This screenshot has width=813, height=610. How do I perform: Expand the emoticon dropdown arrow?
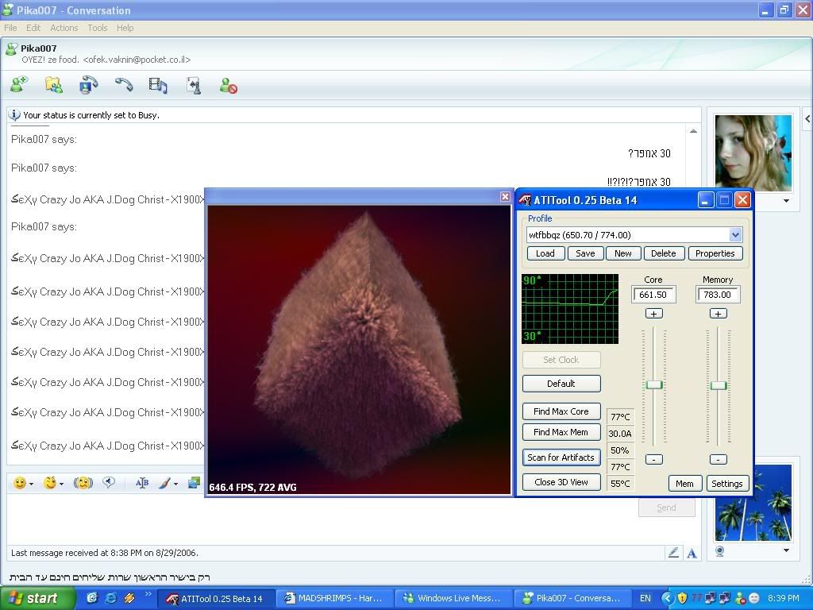coord(32,484)
